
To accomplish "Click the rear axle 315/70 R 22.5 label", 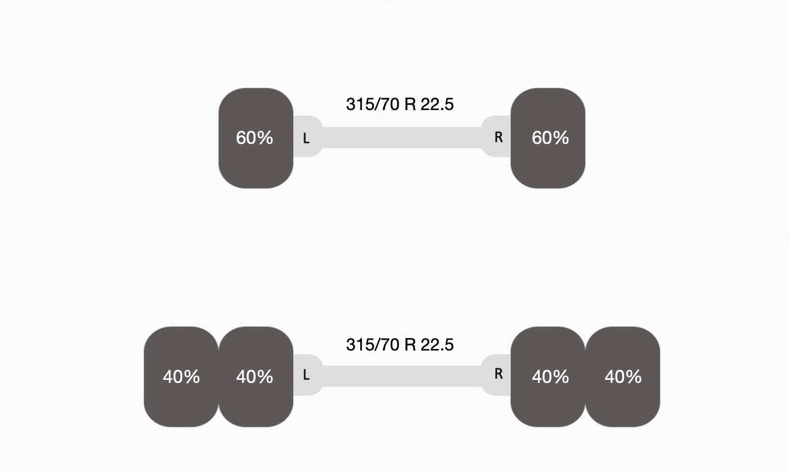I will click(399, 345).
